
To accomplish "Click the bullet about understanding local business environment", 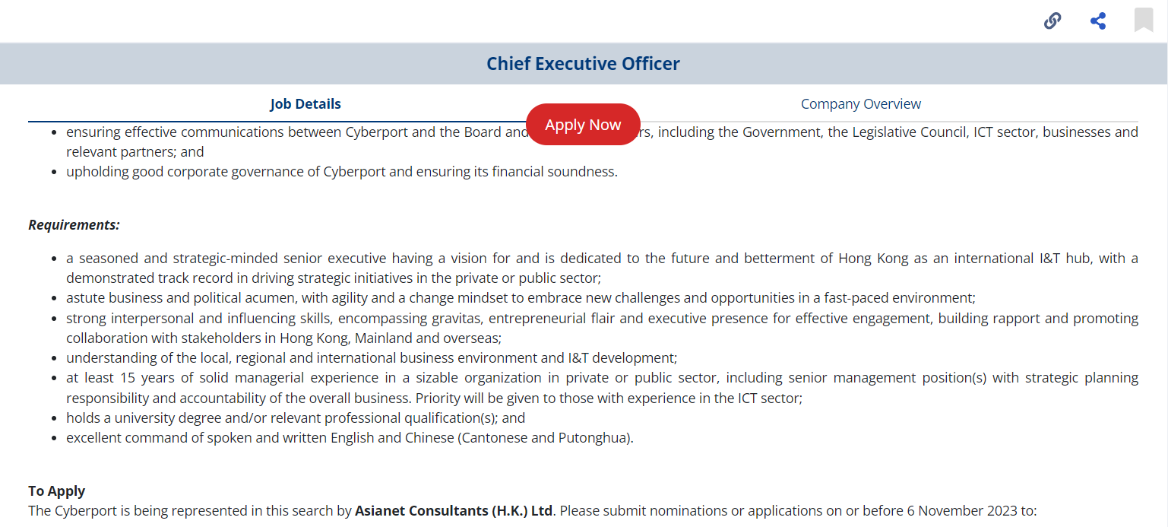I will point(372,358).
